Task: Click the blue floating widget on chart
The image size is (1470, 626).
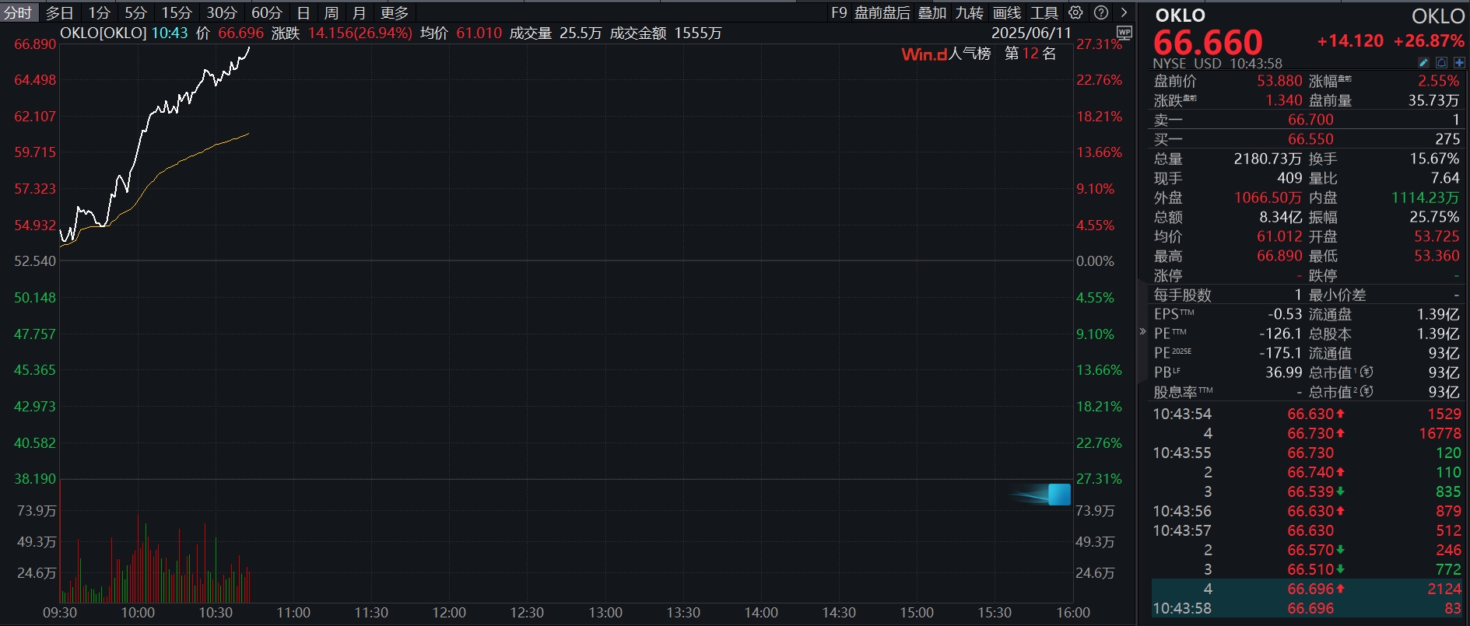Action: [1058, 495]
